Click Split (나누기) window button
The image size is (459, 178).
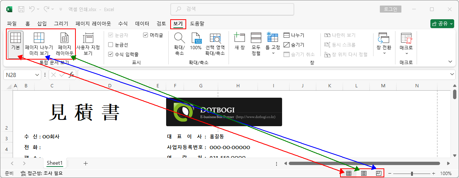[294, 35]
